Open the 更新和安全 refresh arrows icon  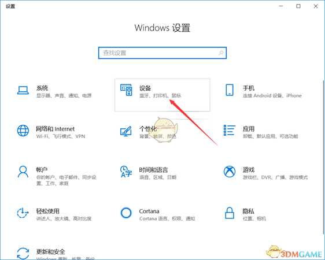(x=23, y=254)
